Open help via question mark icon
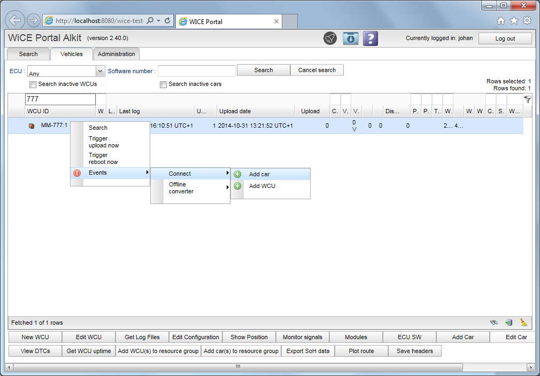This screenshot has height=376, width=540. pyautogui.click(x=371, y=38)
